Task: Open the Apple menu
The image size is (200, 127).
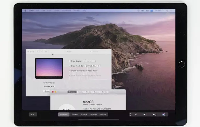Action: click(25, 11)
